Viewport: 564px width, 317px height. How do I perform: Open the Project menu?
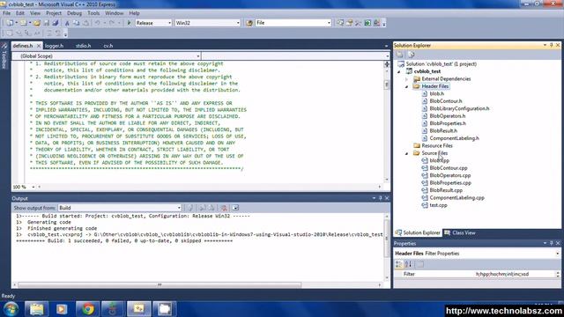(54, 13)
